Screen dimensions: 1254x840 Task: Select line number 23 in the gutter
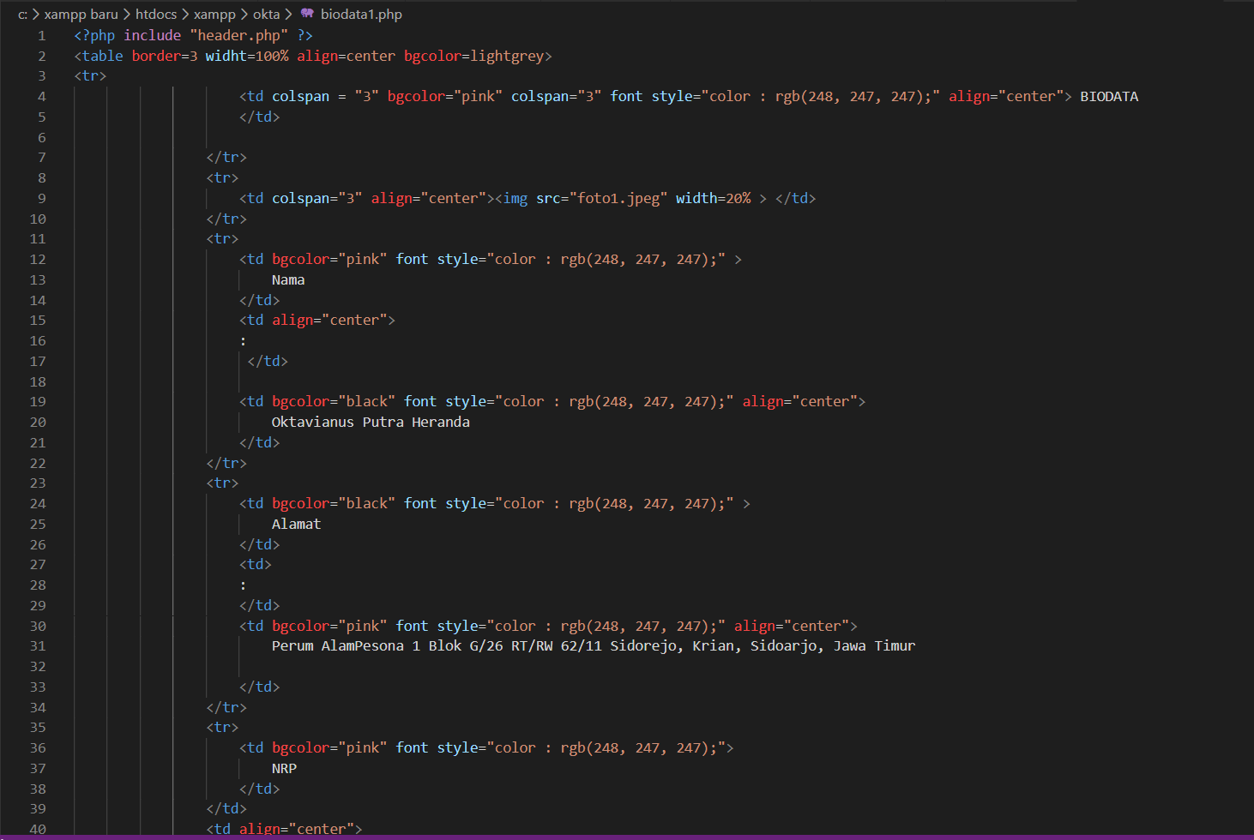[38, 483]
